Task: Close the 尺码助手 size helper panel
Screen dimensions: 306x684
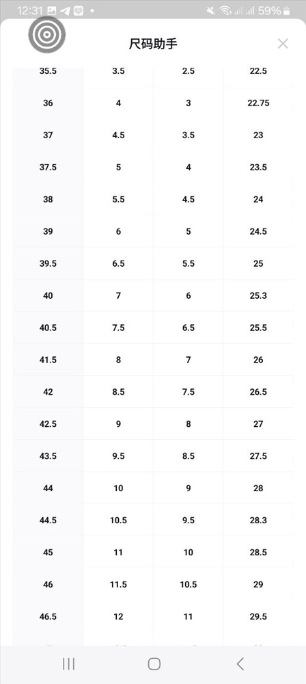Action: (283, 44)
